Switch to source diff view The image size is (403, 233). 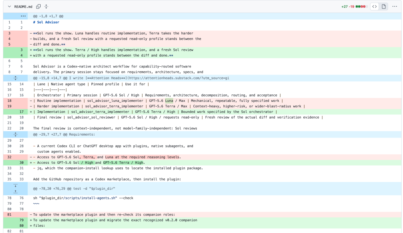375,6
